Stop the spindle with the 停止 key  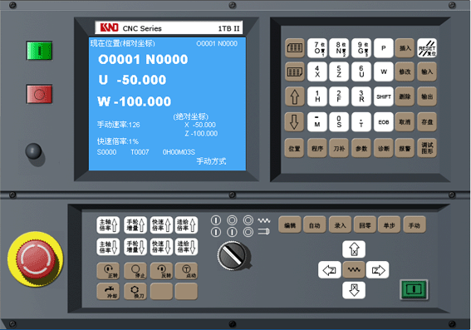click(135, 271)
